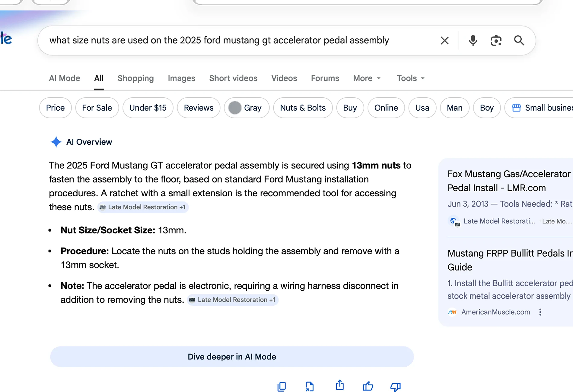573x392 pixels.
Task: Submit search with the magnifying glass icon
Action: pos(519,40)
